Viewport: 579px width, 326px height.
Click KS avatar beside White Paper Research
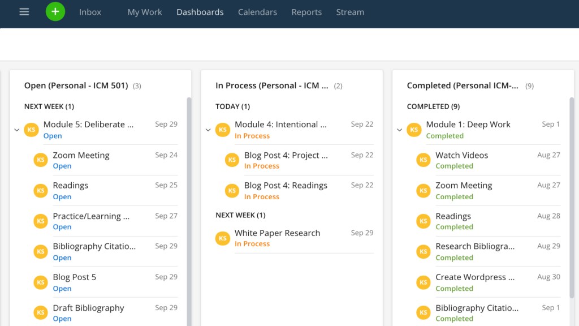pyautogui.click(x=223, y=238)
